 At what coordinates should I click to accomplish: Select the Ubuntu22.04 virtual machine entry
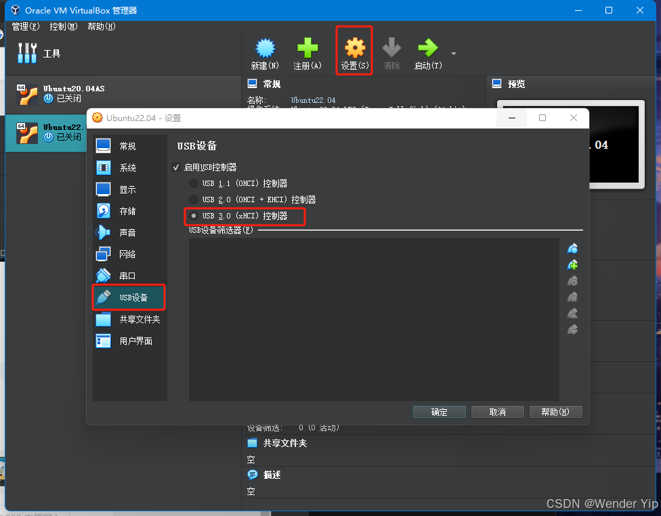[x=46, y=133]
